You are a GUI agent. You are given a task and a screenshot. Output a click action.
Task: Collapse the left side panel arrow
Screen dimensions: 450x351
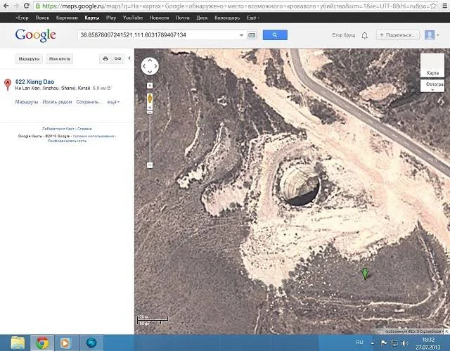coord(129,58)
